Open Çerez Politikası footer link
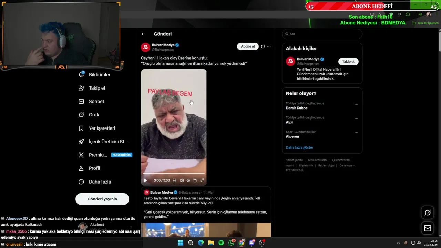Viewport: 441px width, 248px height. coord(341,160)
